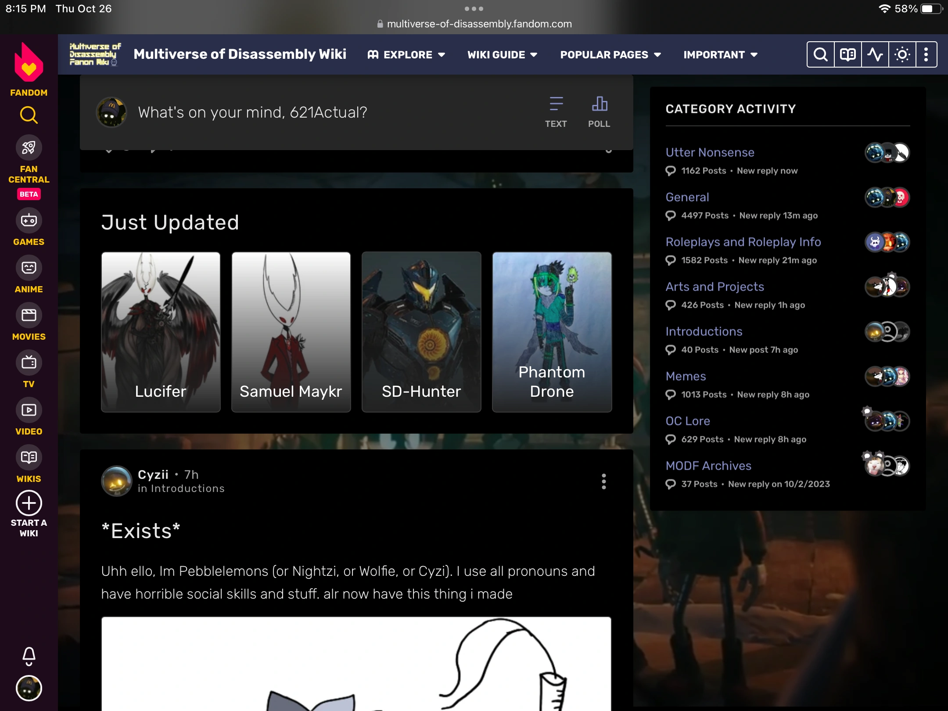Open the SD-Hunter page thumbnail
Viewport: 948px width, 711px height.
click(421, 332)
